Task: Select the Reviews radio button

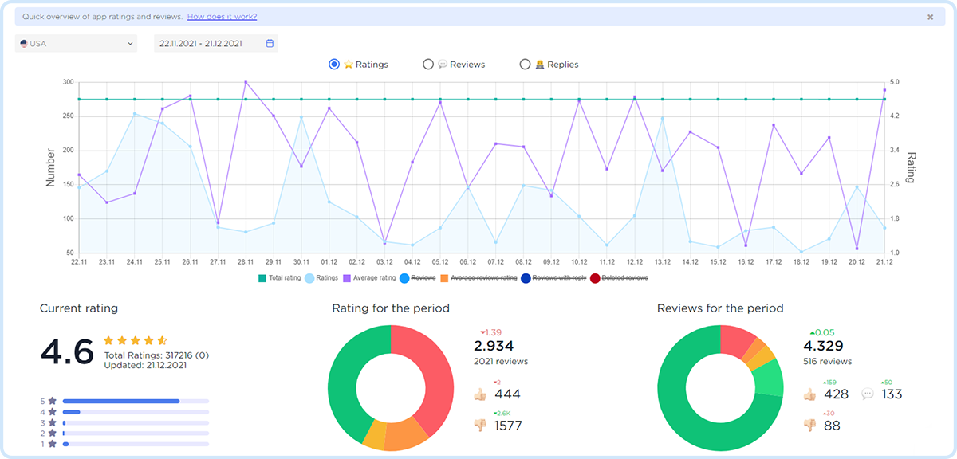Action: tap(428, 65)
